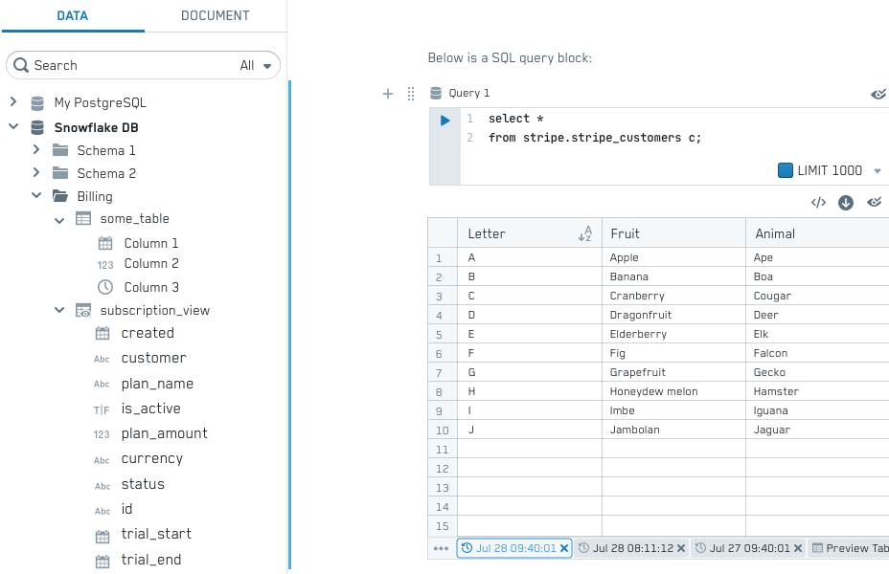Click sort A-Z icon in Letter column

[x=585, y=233]
